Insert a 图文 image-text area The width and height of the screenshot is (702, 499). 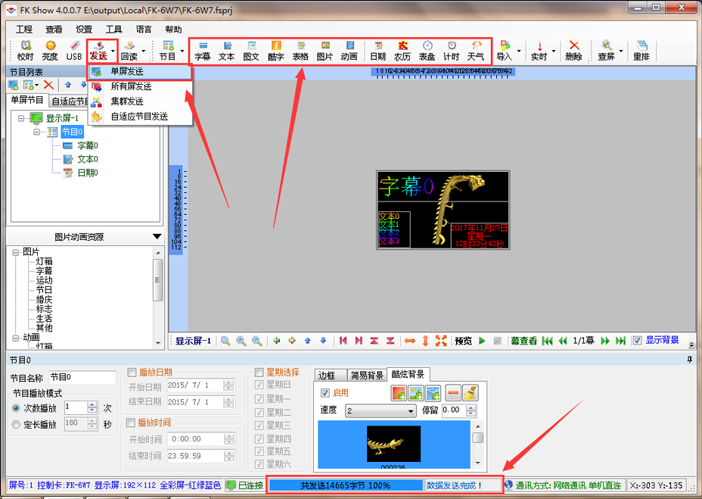coord(251,51)
